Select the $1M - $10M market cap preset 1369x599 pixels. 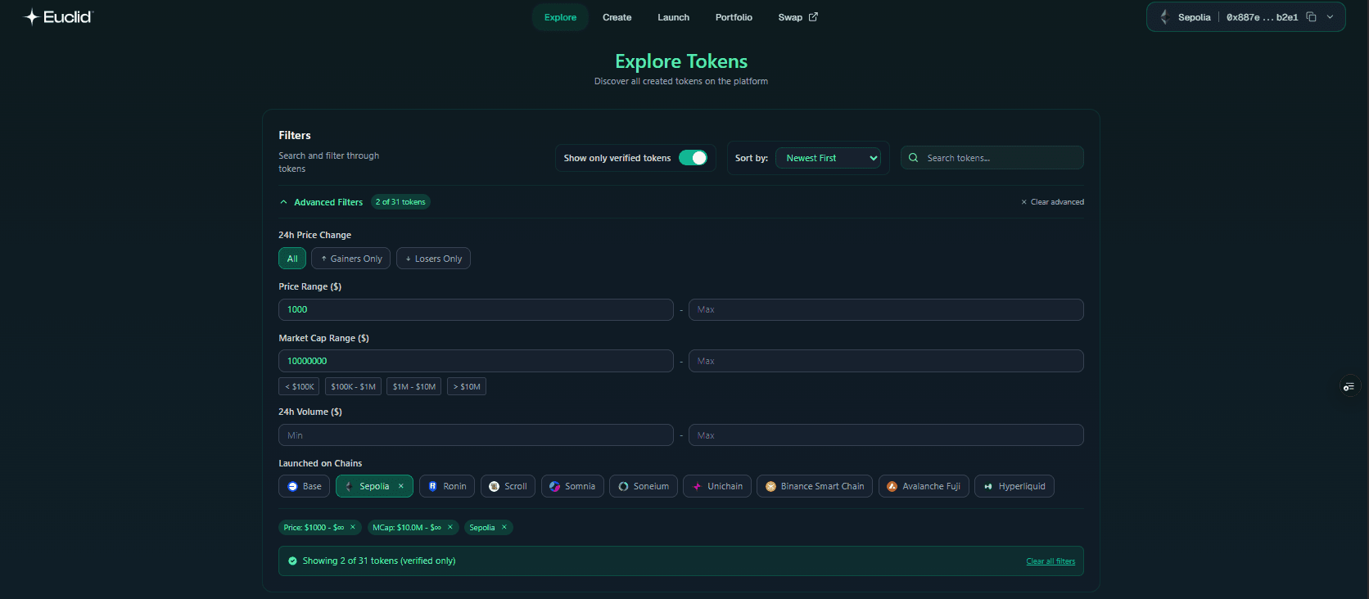click(x=413, y=386)
